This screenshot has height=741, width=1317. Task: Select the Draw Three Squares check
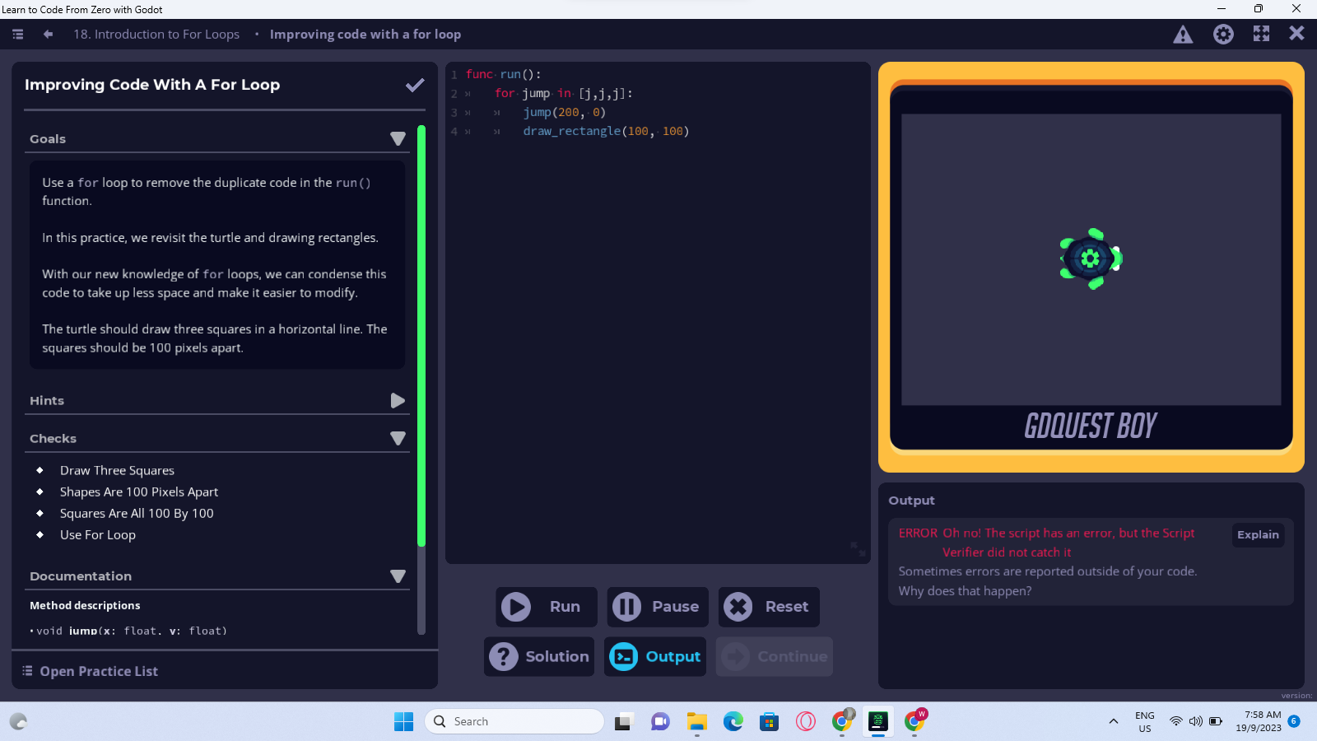pyautogui.click(x=117, y=470)
